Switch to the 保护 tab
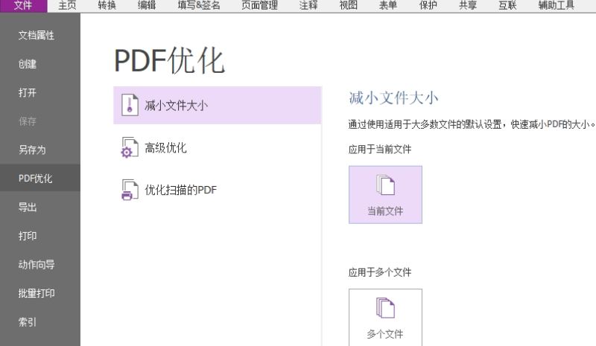 (428, 5)
